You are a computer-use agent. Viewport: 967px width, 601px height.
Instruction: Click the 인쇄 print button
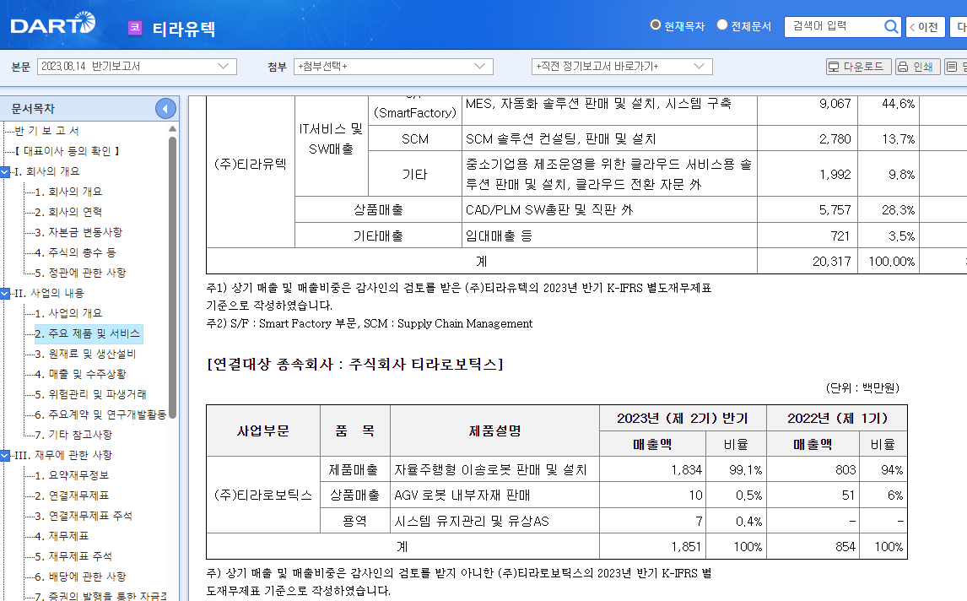(x=917, y=67)
